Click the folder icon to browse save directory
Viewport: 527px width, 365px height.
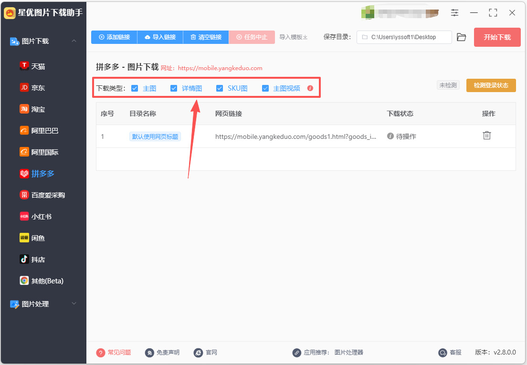(462, 37)
